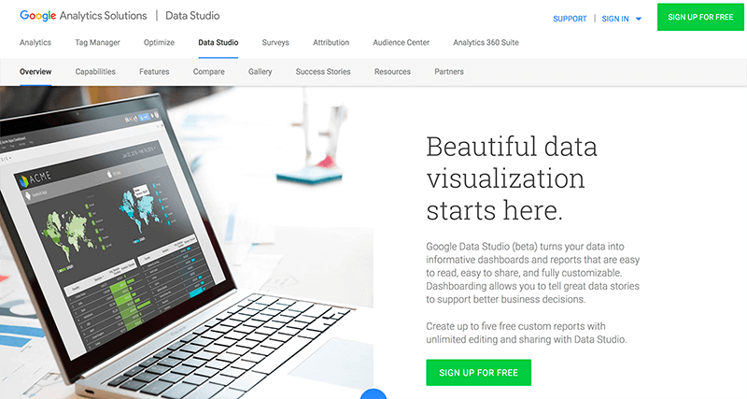Open the Features sub-tab
The width and height of the screenshot is (747, 399).
pyautogui.click(x=154, y=72)
